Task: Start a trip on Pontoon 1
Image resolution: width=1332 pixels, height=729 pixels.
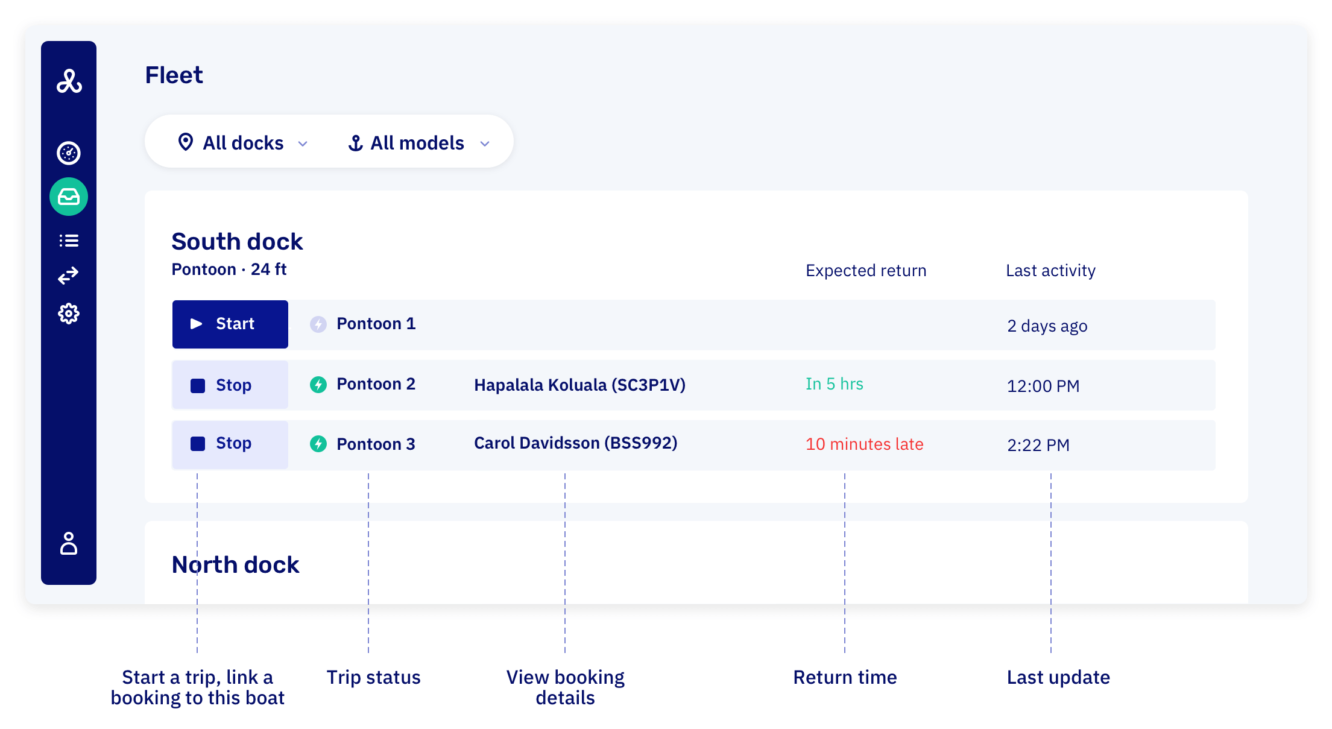Action: point(230,324)
